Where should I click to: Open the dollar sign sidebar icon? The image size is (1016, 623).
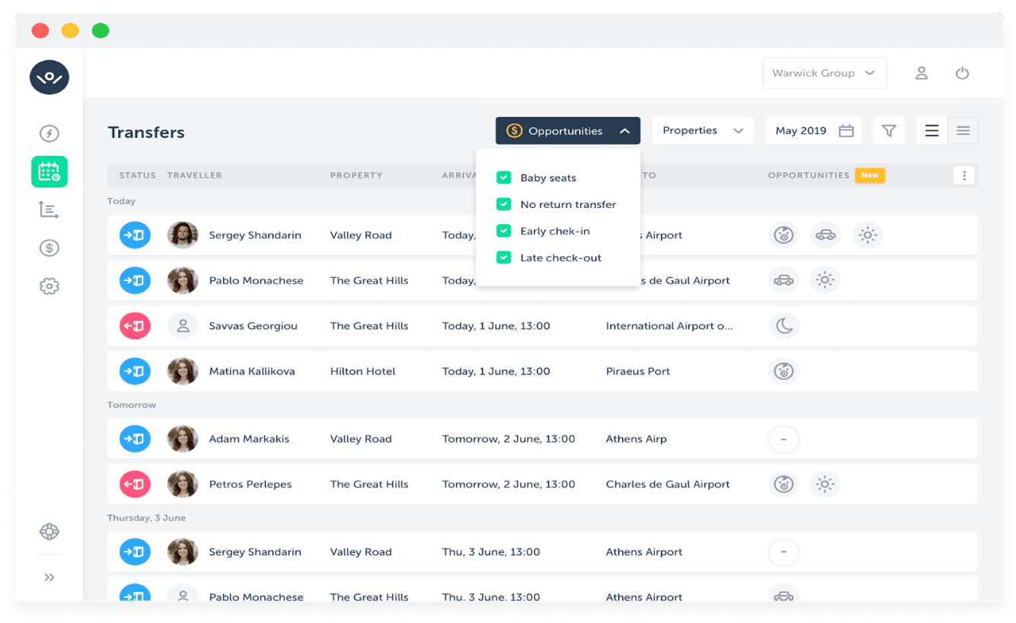click(x=50, y=248)
